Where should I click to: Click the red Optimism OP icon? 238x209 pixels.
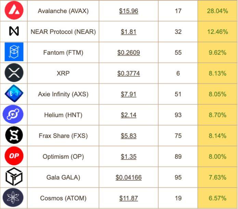(x=14, y=156)
